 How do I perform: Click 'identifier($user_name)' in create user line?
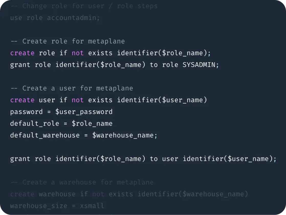162,100
